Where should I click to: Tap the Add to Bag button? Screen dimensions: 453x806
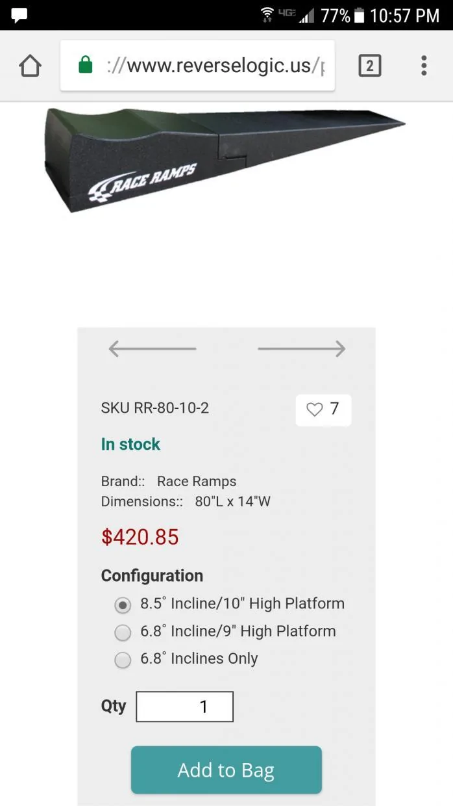tap(226, 770)
